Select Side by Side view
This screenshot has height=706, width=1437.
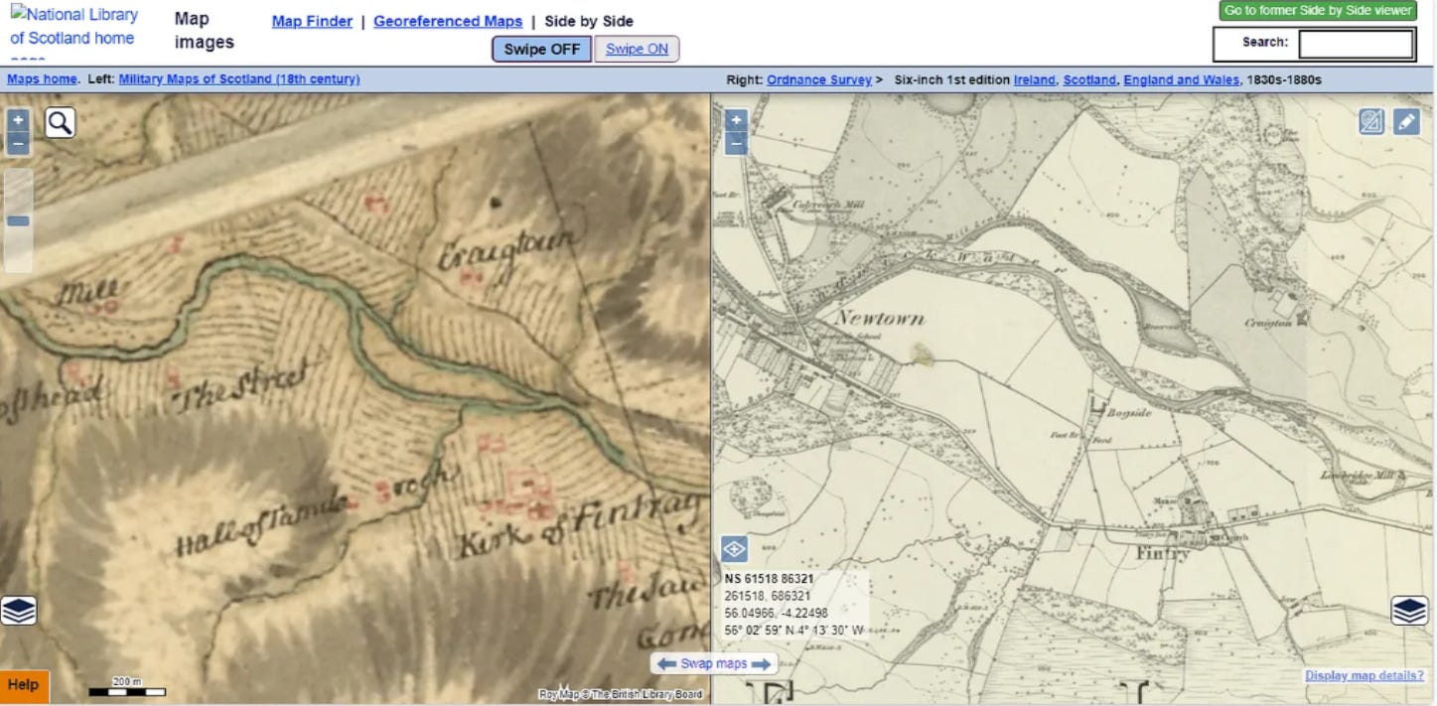pyautogui.click(x=589, y=21)
